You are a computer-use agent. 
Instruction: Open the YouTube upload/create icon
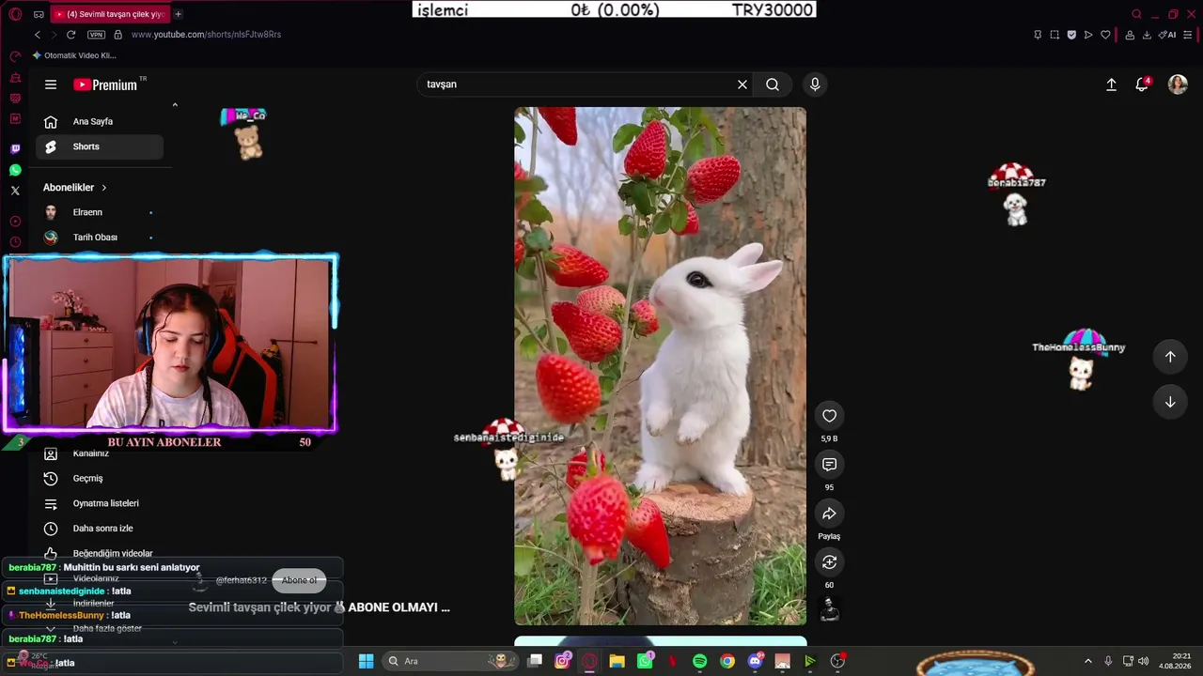tap(1111, 84)
